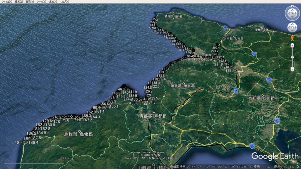Click the compass N north-reset marker

[x=292, y=6]
